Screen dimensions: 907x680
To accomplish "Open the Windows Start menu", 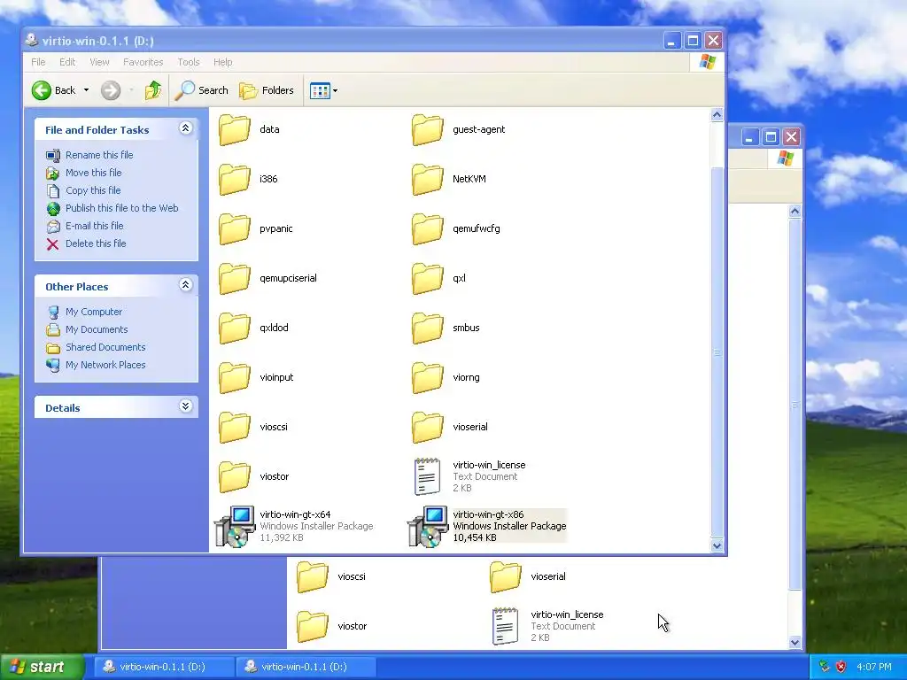I will [42, 667].
